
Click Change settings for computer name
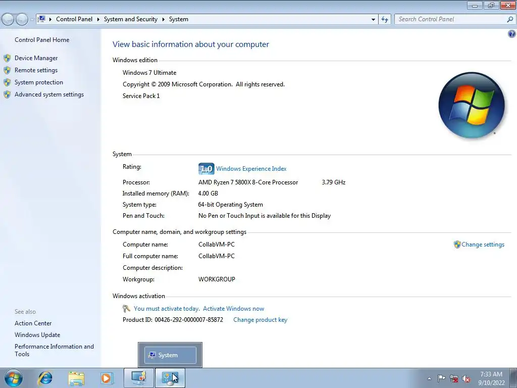click(483, 245)
